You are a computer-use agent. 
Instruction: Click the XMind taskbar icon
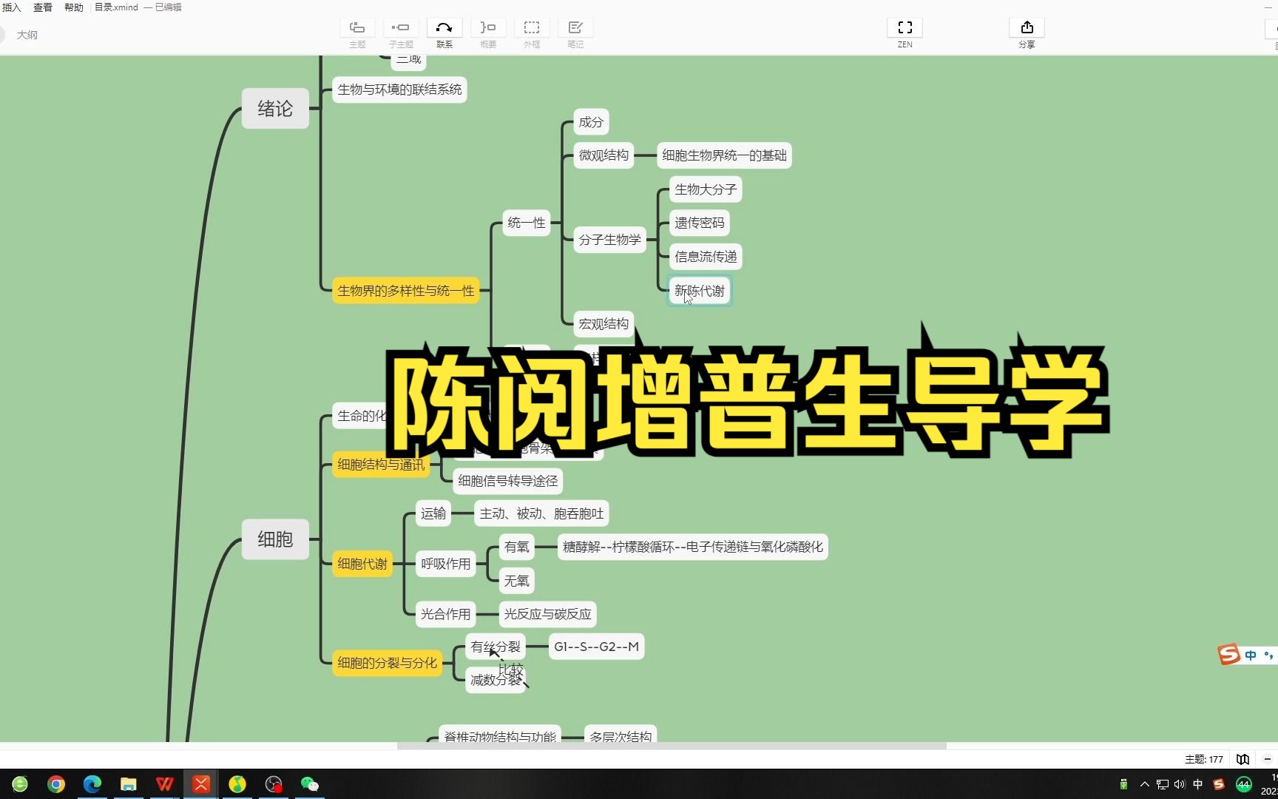pos(201,784)
